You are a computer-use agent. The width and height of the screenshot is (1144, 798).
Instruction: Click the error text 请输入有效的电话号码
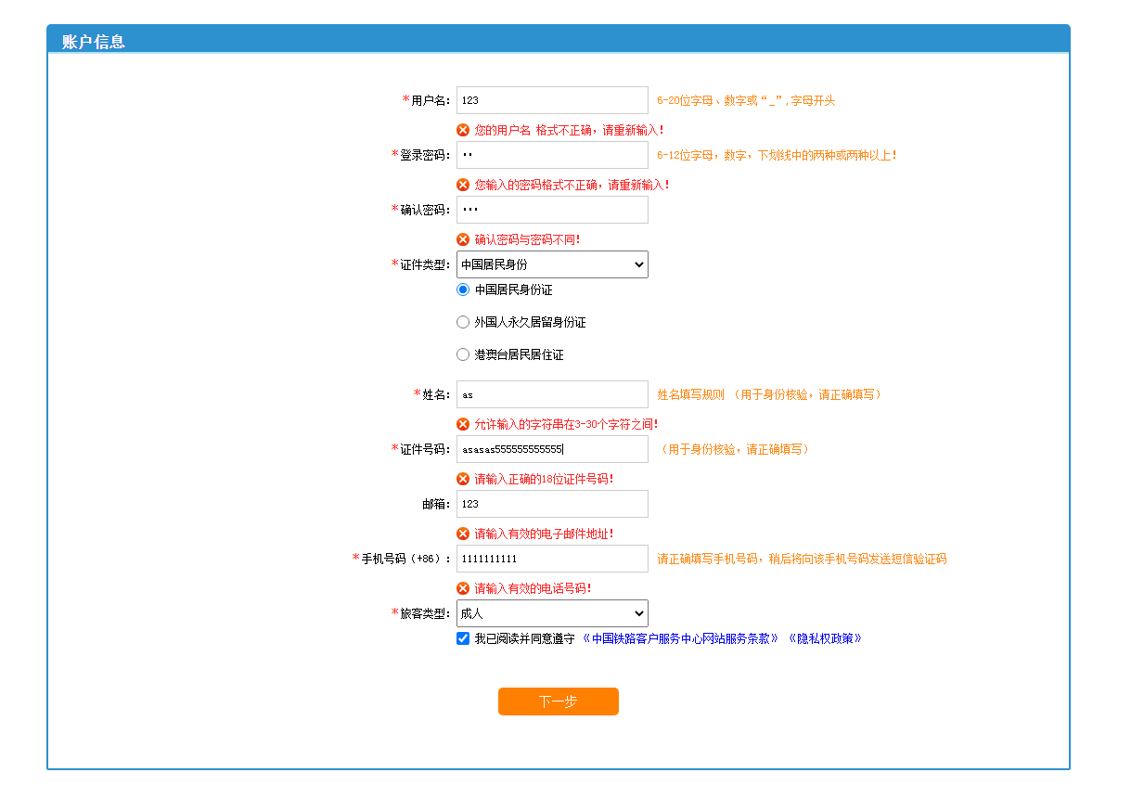(x=533, y=588)
